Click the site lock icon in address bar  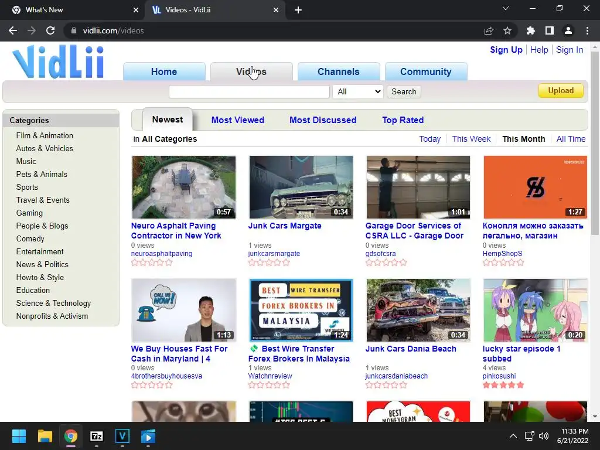(x=73, y=30)
